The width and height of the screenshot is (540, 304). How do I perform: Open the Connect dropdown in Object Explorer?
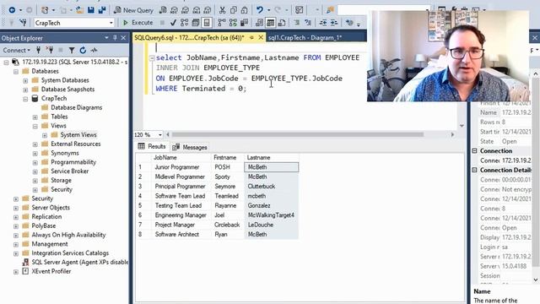coord(17,51)
